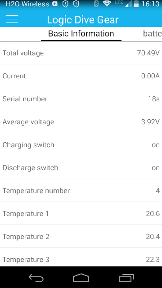Toggle the Charging switch row
The height and width of the screenshot is (288, 162).
point(81,144)
